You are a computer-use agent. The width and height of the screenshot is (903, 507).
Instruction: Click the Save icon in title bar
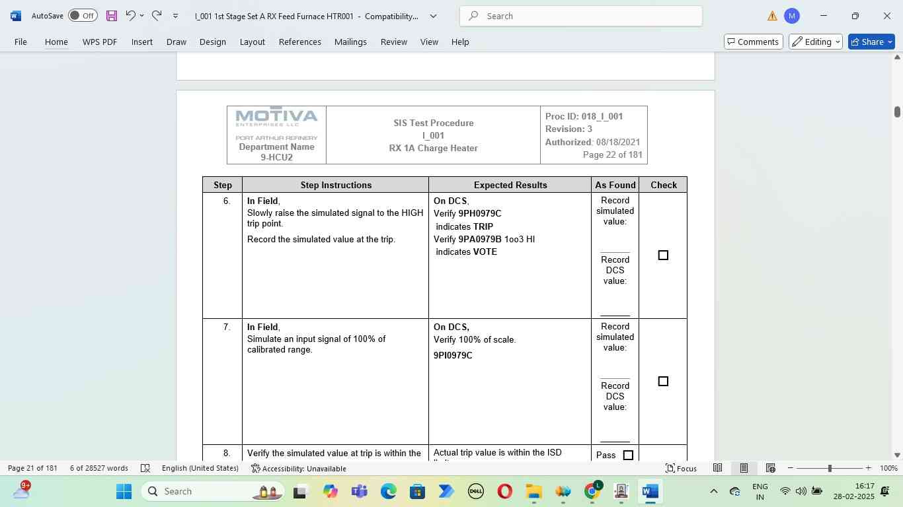(x=111, y=16)
